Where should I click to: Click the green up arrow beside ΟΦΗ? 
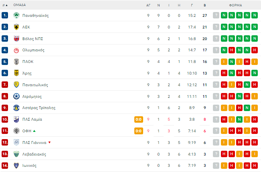point(34,131)
